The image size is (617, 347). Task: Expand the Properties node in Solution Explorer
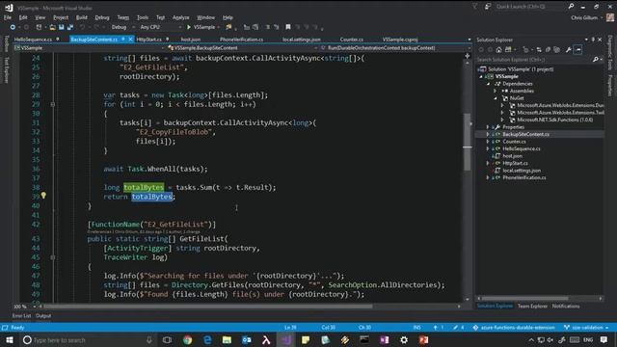(488, 127)
